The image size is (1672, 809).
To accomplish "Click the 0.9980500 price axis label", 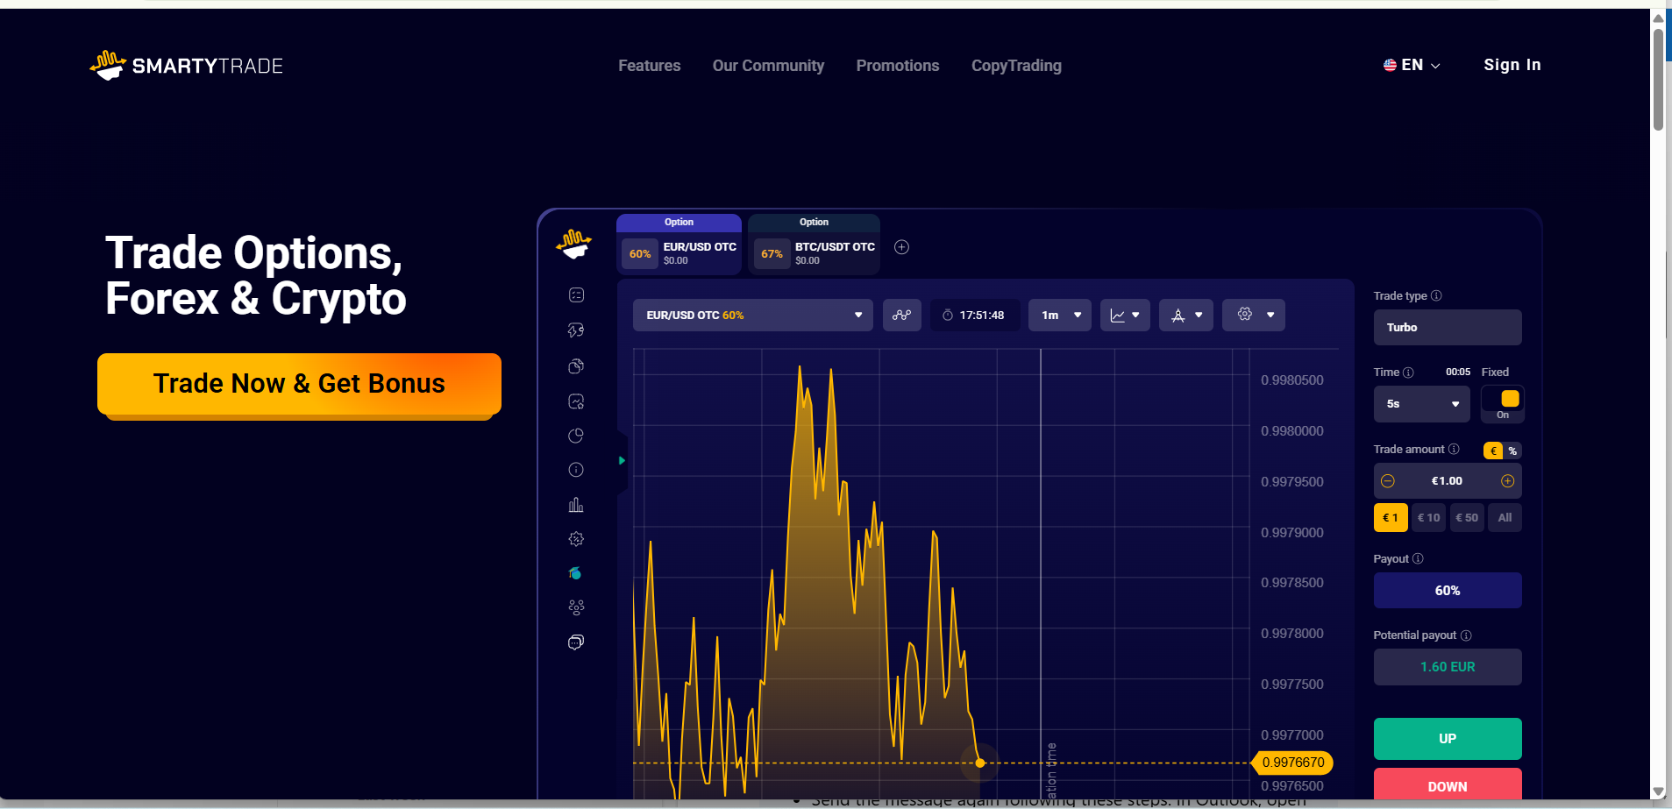I will point(1292,380).
